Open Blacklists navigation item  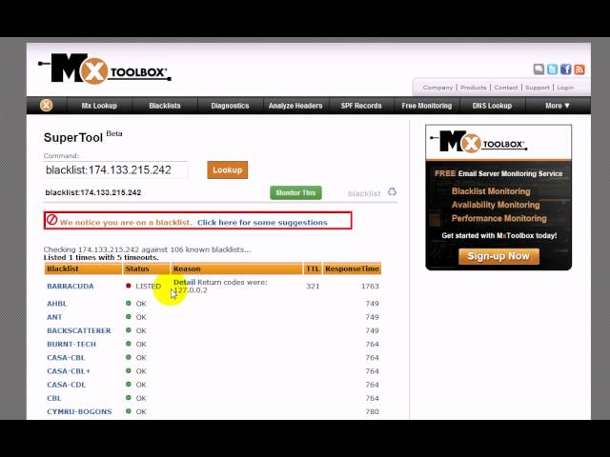tap(165, 106)
